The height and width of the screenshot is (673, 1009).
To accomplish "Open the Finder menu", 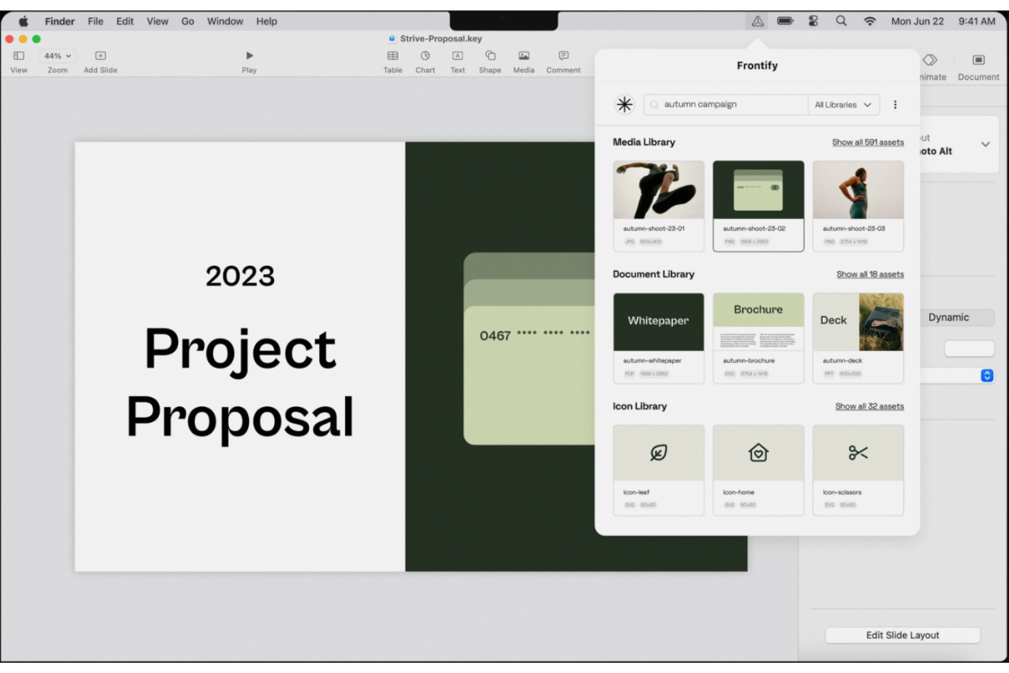I will tap(60, 21).
